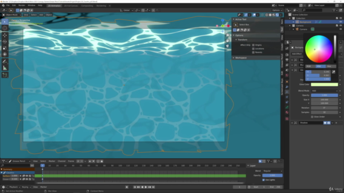Image resolution: width=344 pixels, height=193 pixels.
Task: Open the layer Blend Regular dropdown
Action: pyautogui.click(x=273, y=171)
